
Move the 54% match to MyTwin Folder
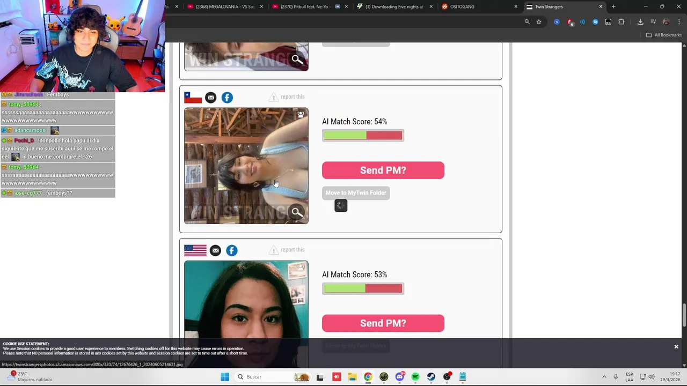356,193
